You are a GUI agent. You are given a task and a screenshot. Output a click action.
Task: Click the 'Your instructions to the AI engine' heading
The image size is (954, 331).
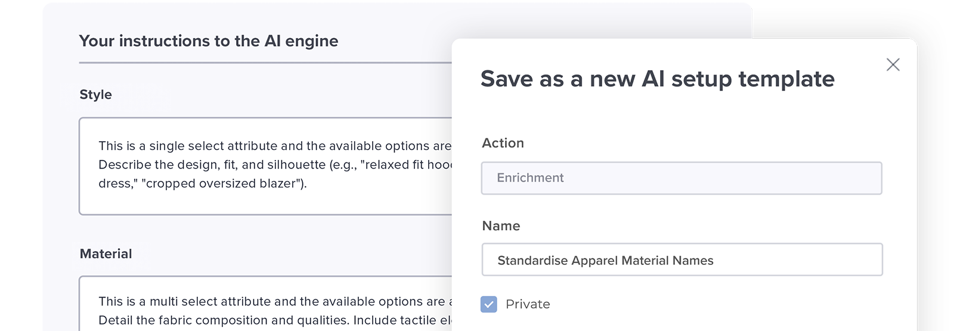click(209, 41)
